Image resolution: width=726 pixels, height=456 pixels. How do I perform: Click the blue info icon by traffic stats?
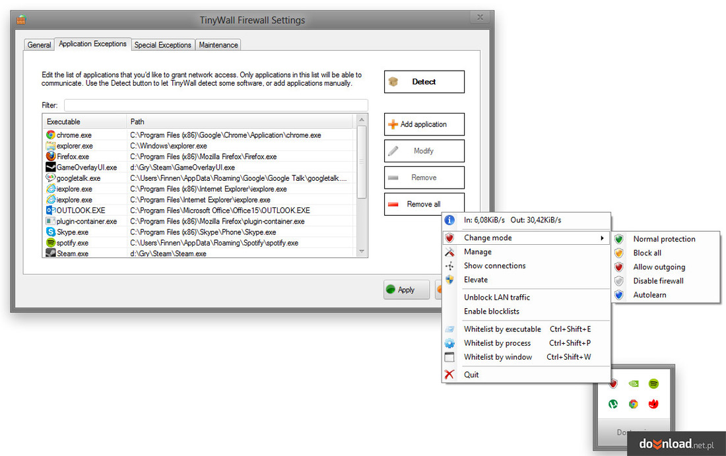(449, 220)
